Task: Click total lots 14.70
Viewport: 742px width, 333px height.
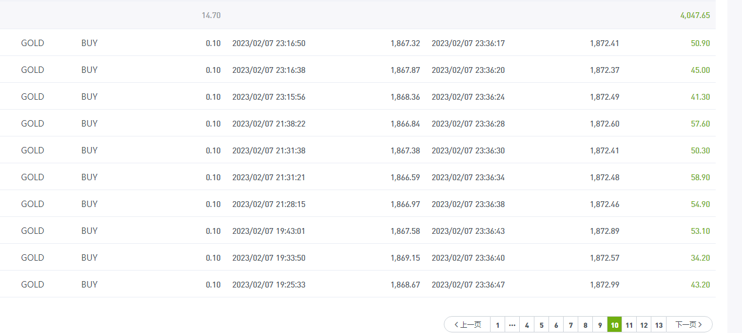Action: click(x=211, y=15)
